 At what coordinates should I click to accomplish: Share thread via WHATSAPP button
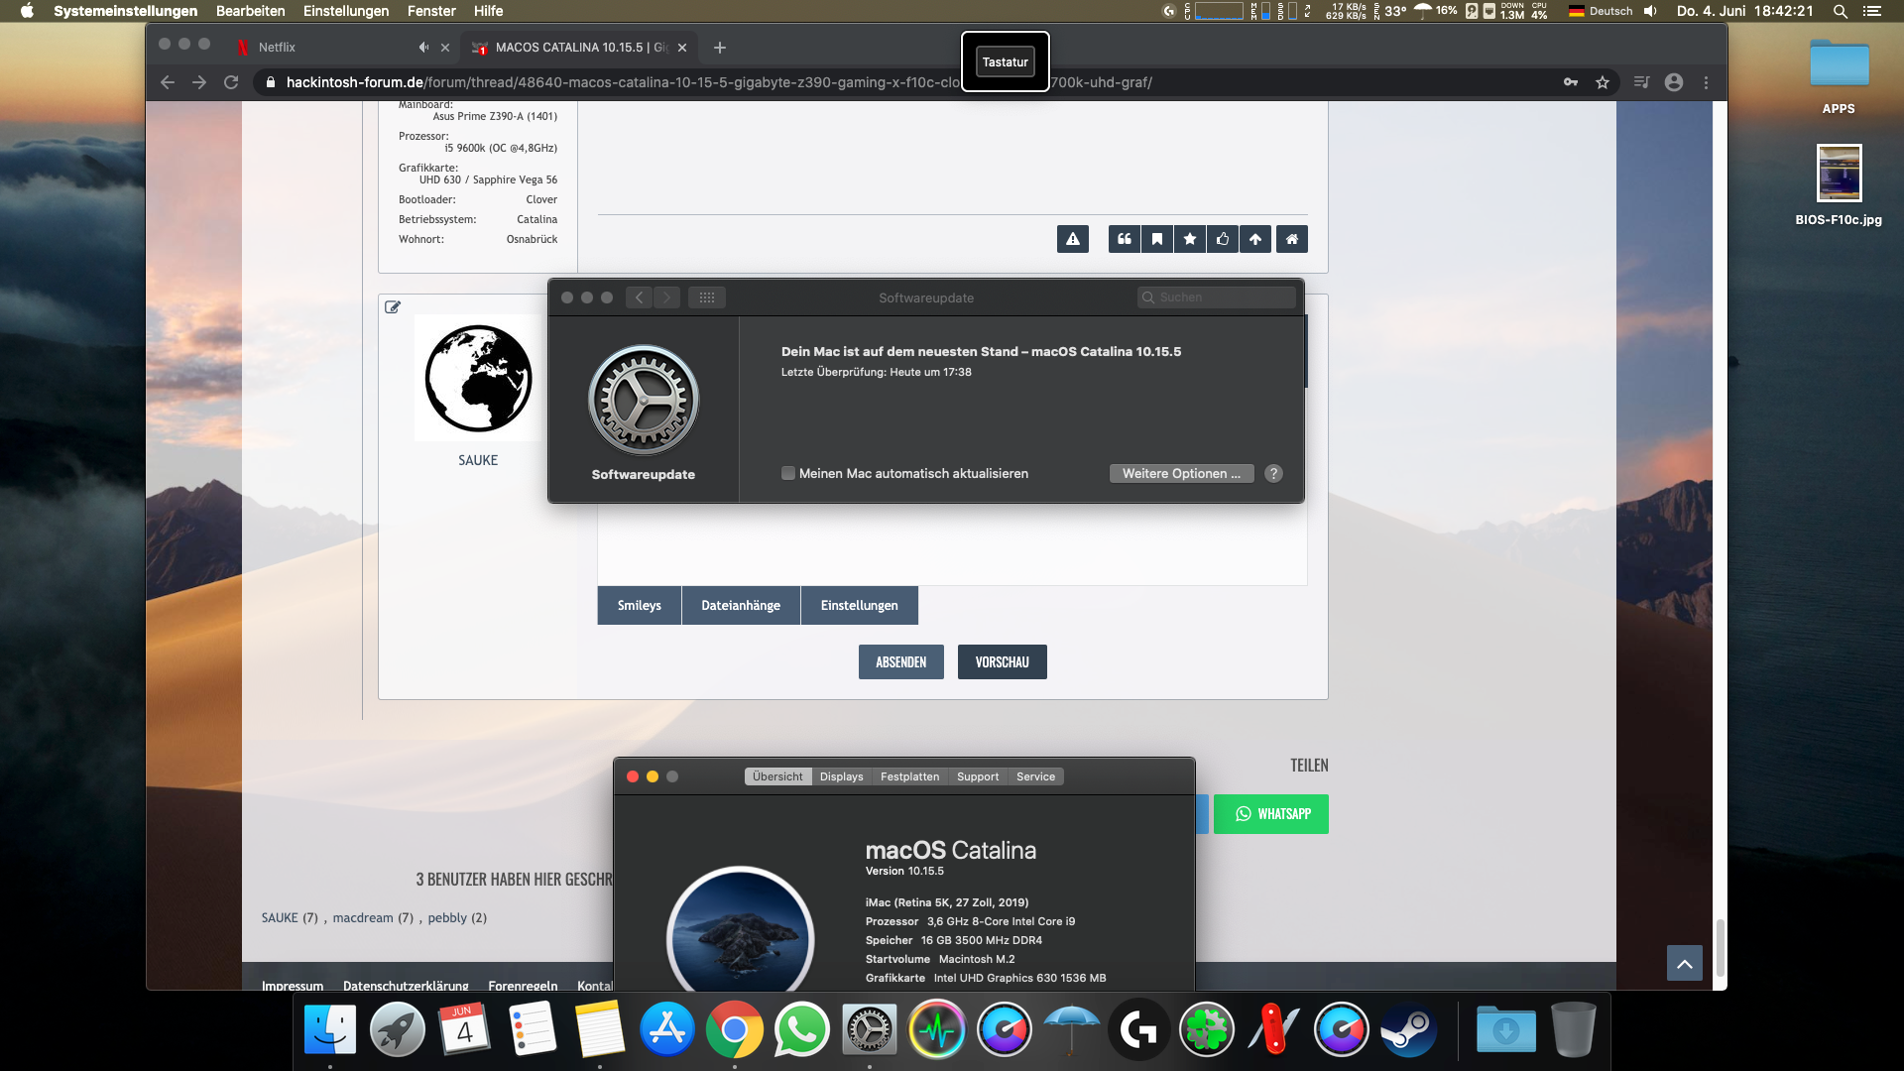pyautogui.click(x=1271, y=814)
